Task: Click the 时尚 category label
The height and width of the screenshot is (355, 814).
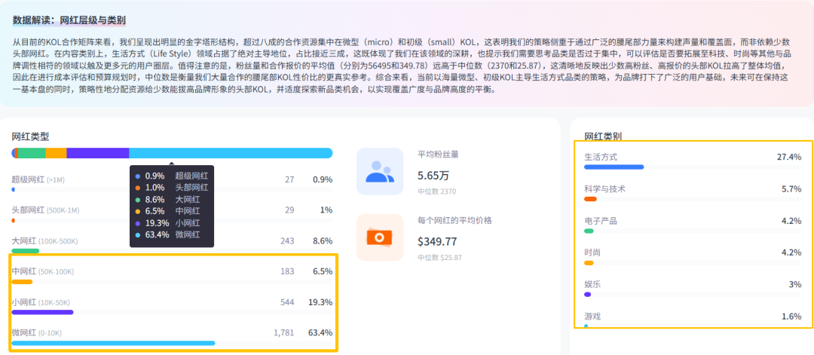Action: [592, 252]
